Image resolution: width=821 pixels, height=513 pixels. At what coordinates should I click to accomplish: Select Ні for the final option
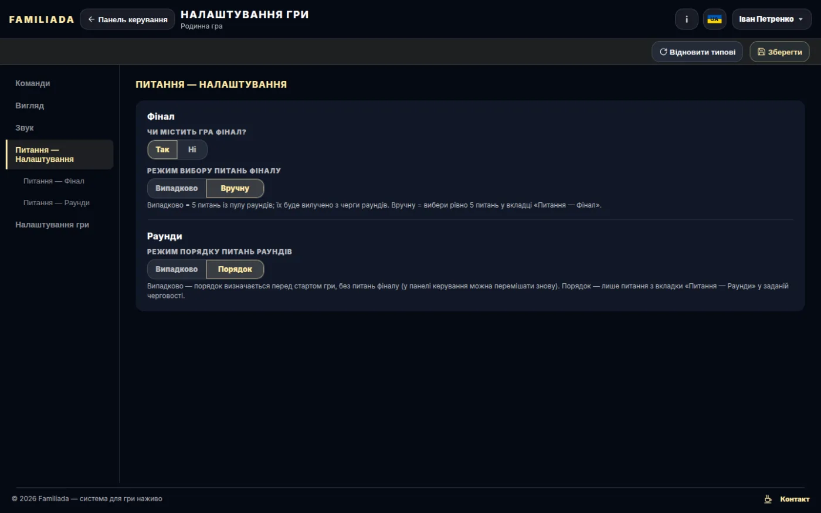192,150
